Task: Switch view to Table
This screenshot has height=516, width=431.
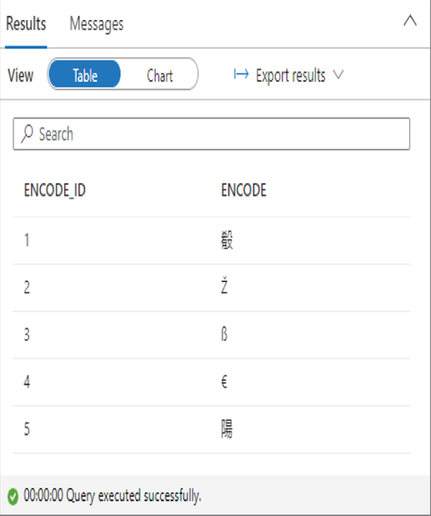Action: point(85,74)
